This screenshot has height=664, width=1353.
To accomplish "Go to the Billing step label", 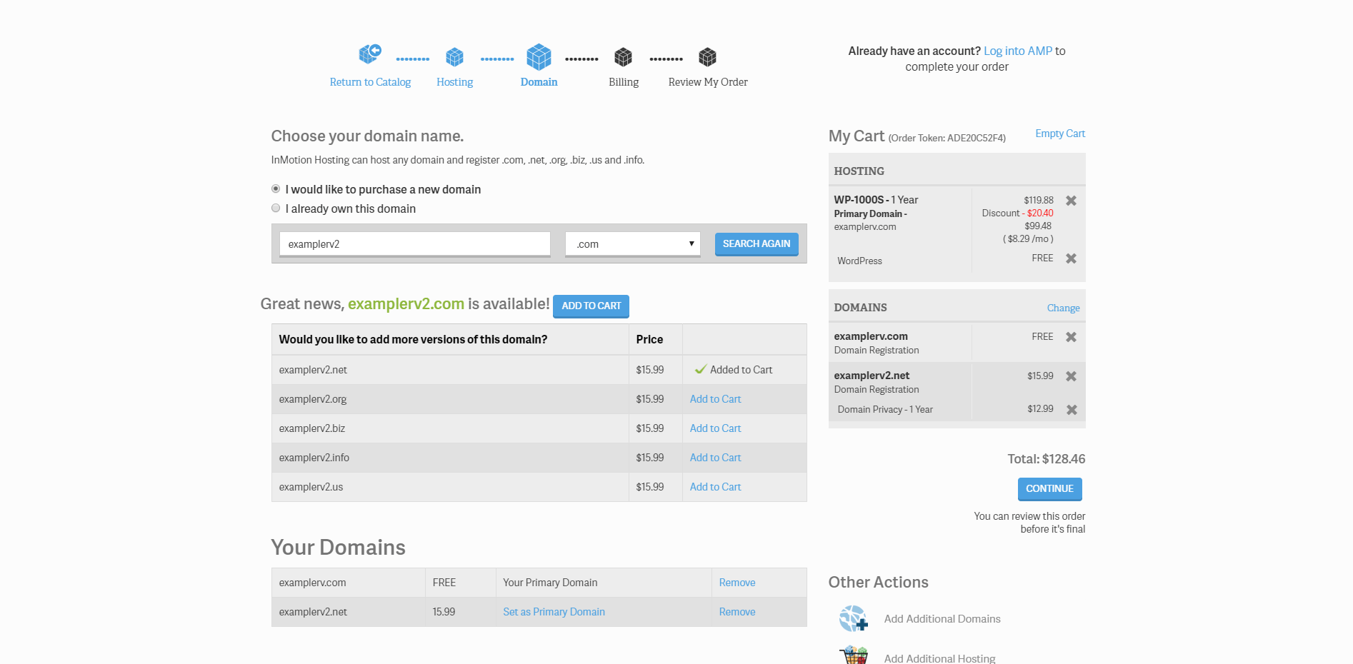I will point(624,82).
